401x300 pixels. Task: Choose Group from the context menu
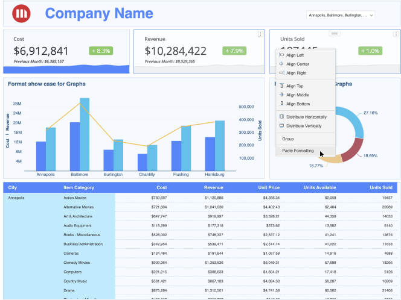[x=288, y=139]
